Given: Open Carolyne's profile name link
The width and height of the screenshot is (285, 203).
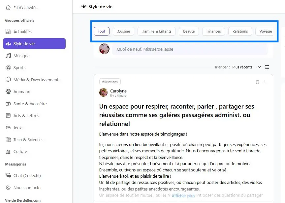Looking at the screenshot, I should pyautogui.click(x=118, y=91).
